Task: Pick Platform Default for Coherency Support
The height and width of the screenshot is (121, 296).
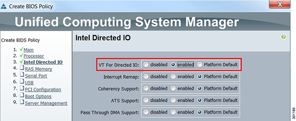Action: [x=200, y=88]
